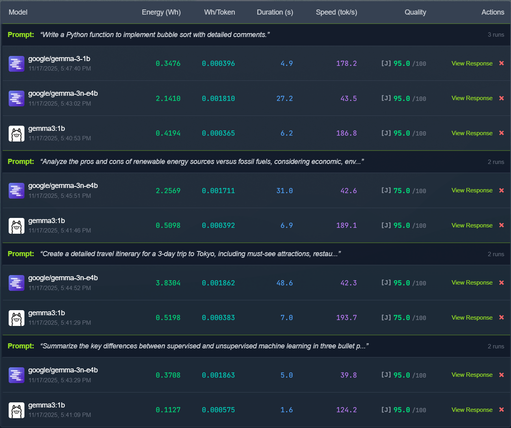Image resolution: width=511 pixels, height=428 pixels.
Task: Sort by the Energy (Wh) column header
Action: click(161, 12)
